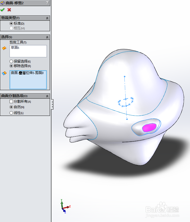190x222 pixels.
Task: Select 曲面-基体拉伸3-剪裁0 entry in list
Action: pyautogui.click(x=27, y=73)
